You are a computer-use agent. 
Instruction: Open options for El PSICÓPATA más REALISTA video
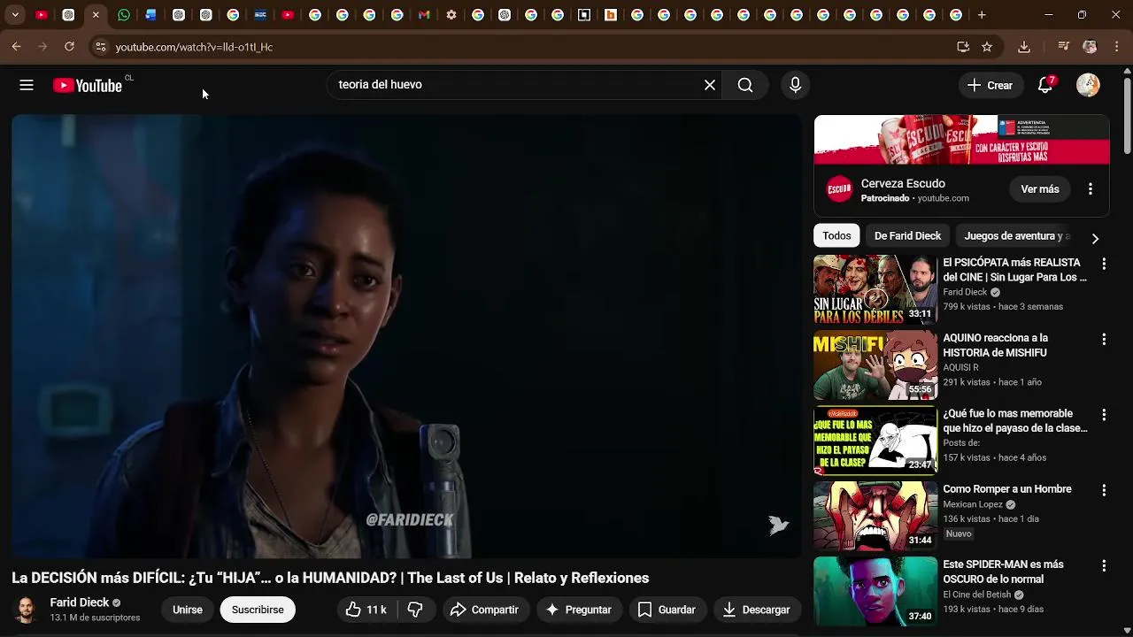(1104, 264)
